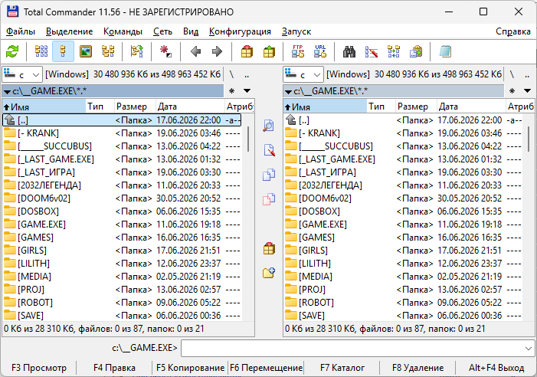Screen dimensions: 537x377
Task: Click the Pack files toolbar icon
Action: coord(247,51)
